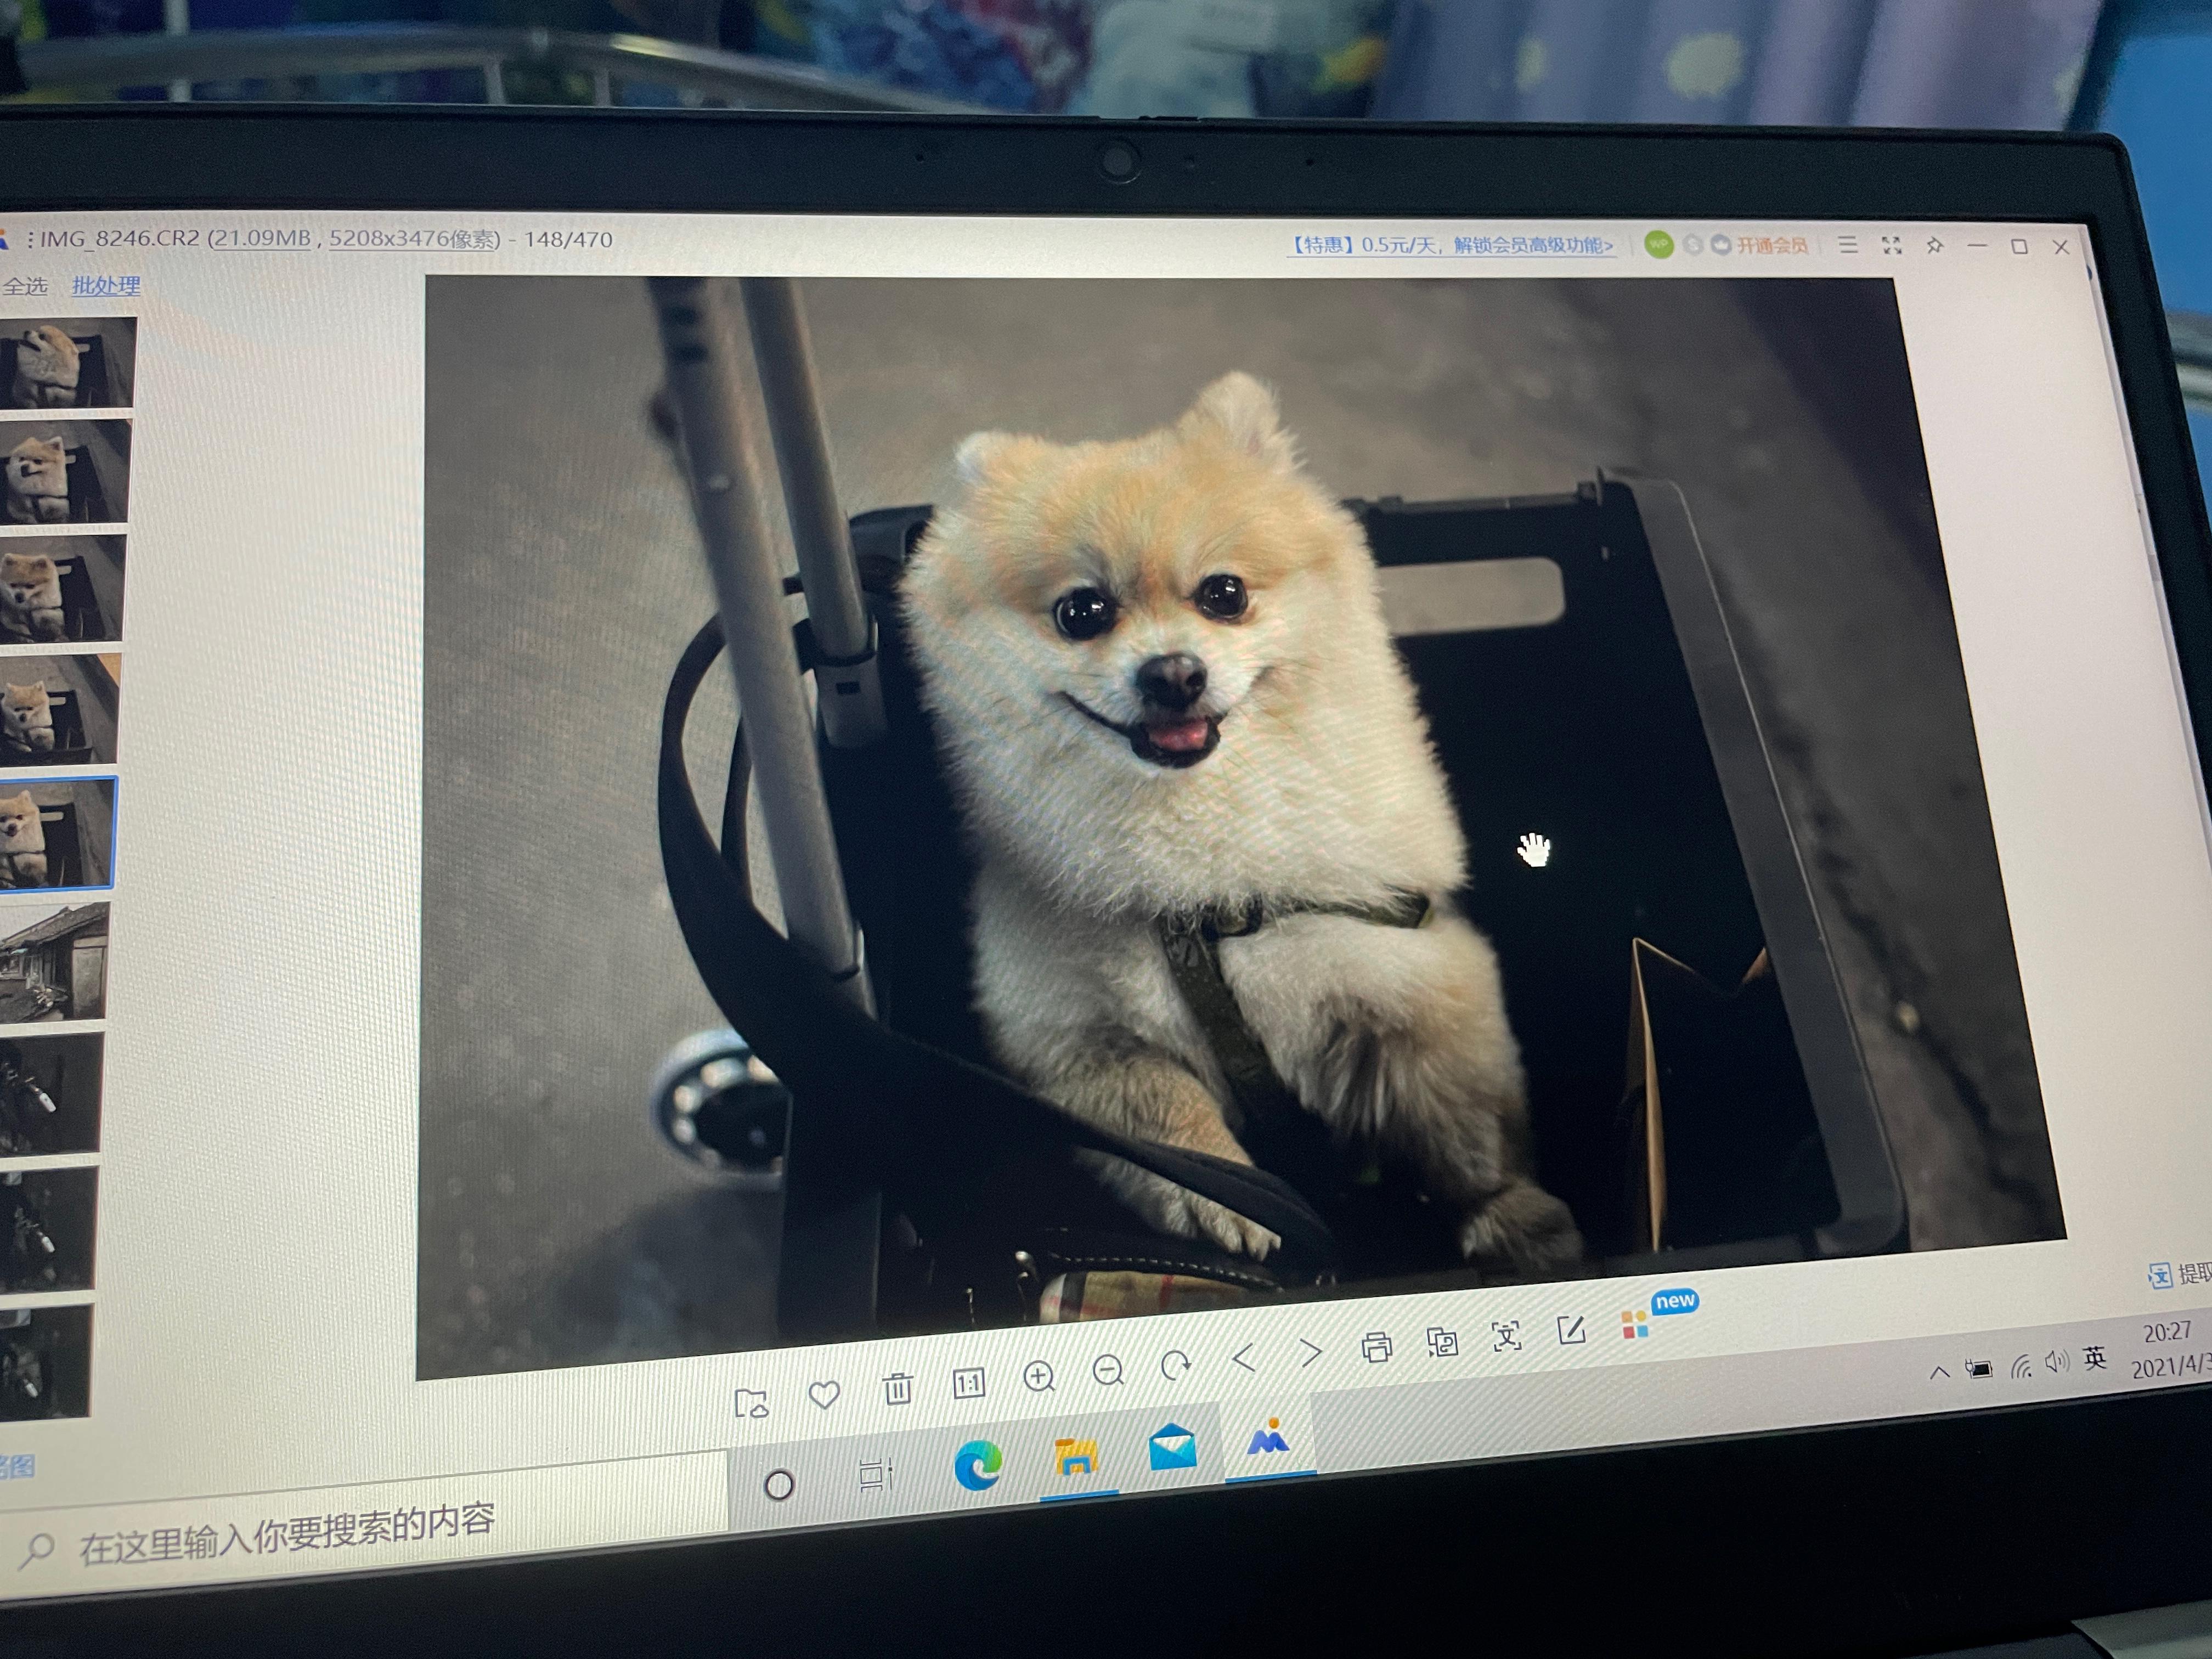The image size is (2212, 1659).
Task: Open the hamburger main menu
Action: pyautogui.click(x=1848, y=244)
